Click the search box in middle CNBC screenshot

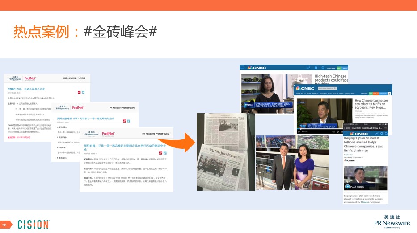(327, 88)
